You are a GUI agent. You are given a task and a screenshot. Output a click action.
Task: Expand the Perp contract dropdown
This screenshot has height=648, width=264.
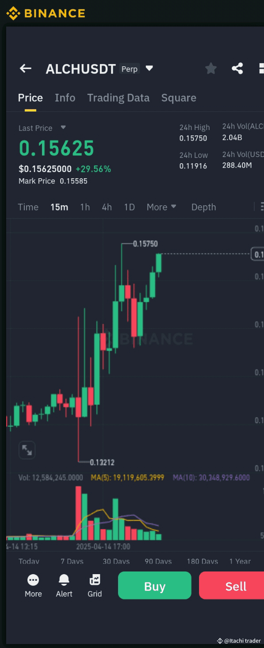[x=149, y=69]
